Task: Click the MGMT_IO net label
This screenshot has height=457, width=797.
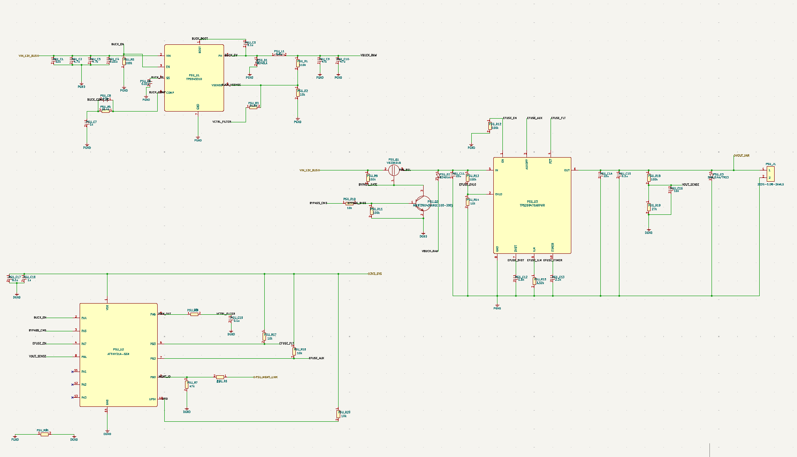Action: [x=164, y=377]
